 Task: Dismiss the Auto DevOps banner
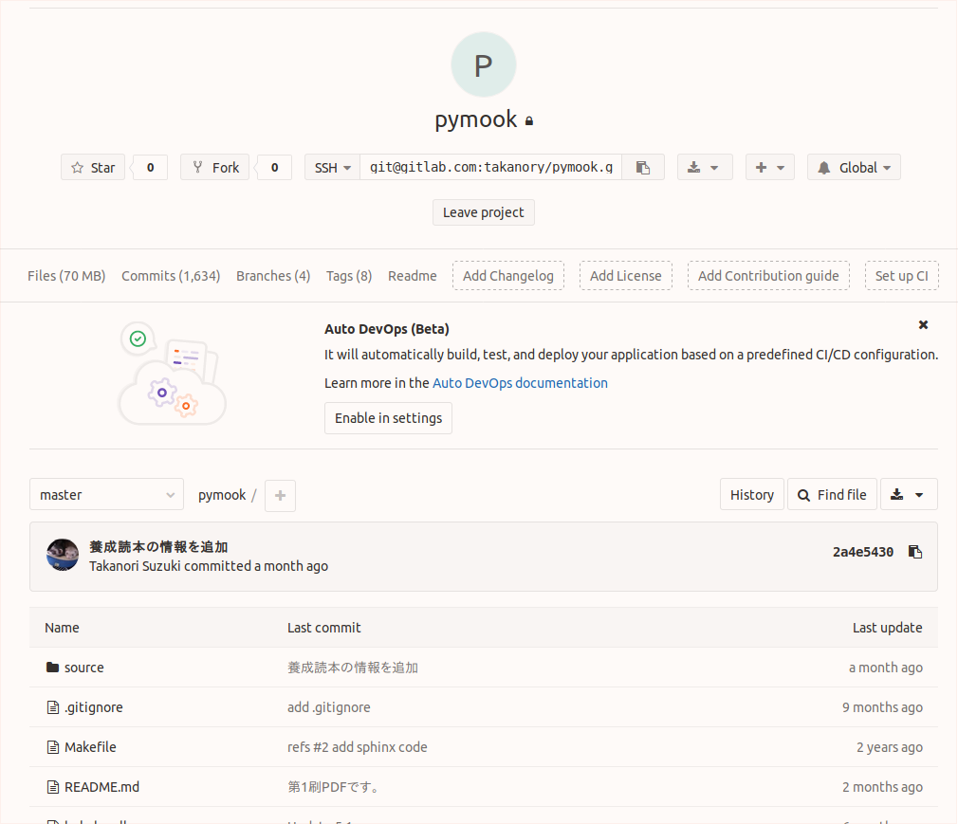tap(923, 325)
